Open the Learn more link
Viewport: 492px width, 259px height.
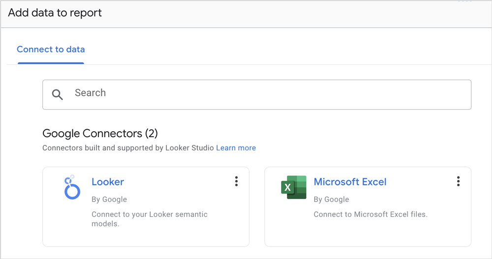[x=236, y=147]
